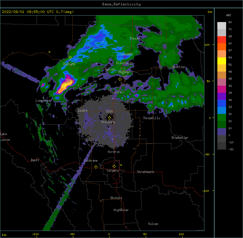Click the orange 57-60 dBZ legend swatch
Image resolution: width=243 pixels, height=238 pixels.
coord(222,47)
